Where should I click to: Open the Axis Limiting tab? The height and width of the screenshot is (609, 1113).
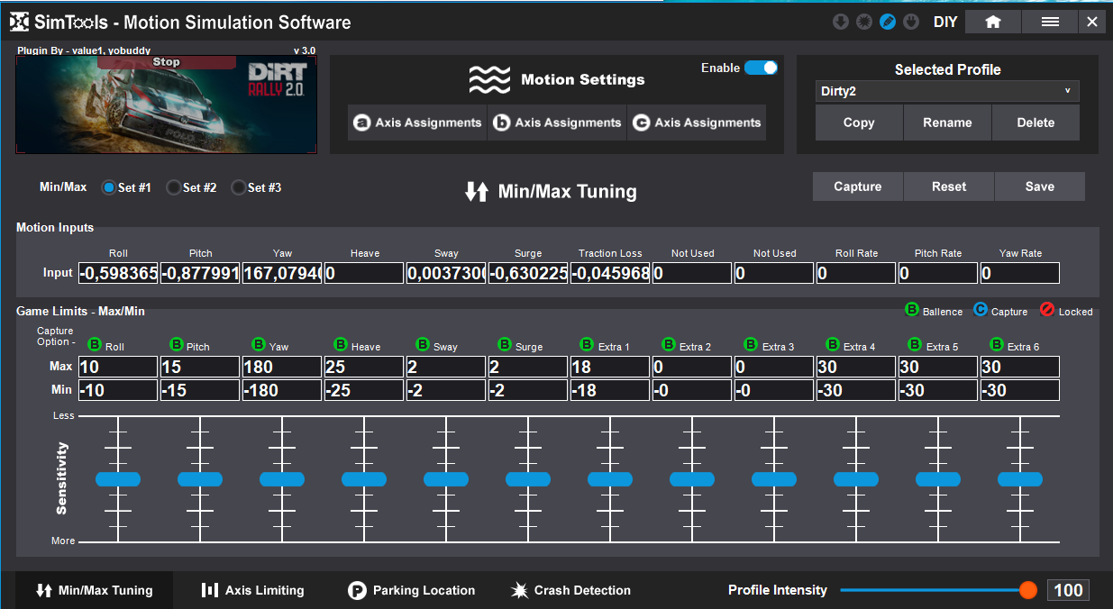pos(252,591)
